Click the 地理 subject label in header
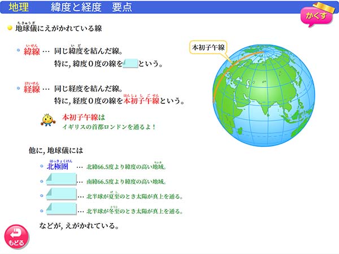This screenshot has height=254, width=339. click(18, 7)
